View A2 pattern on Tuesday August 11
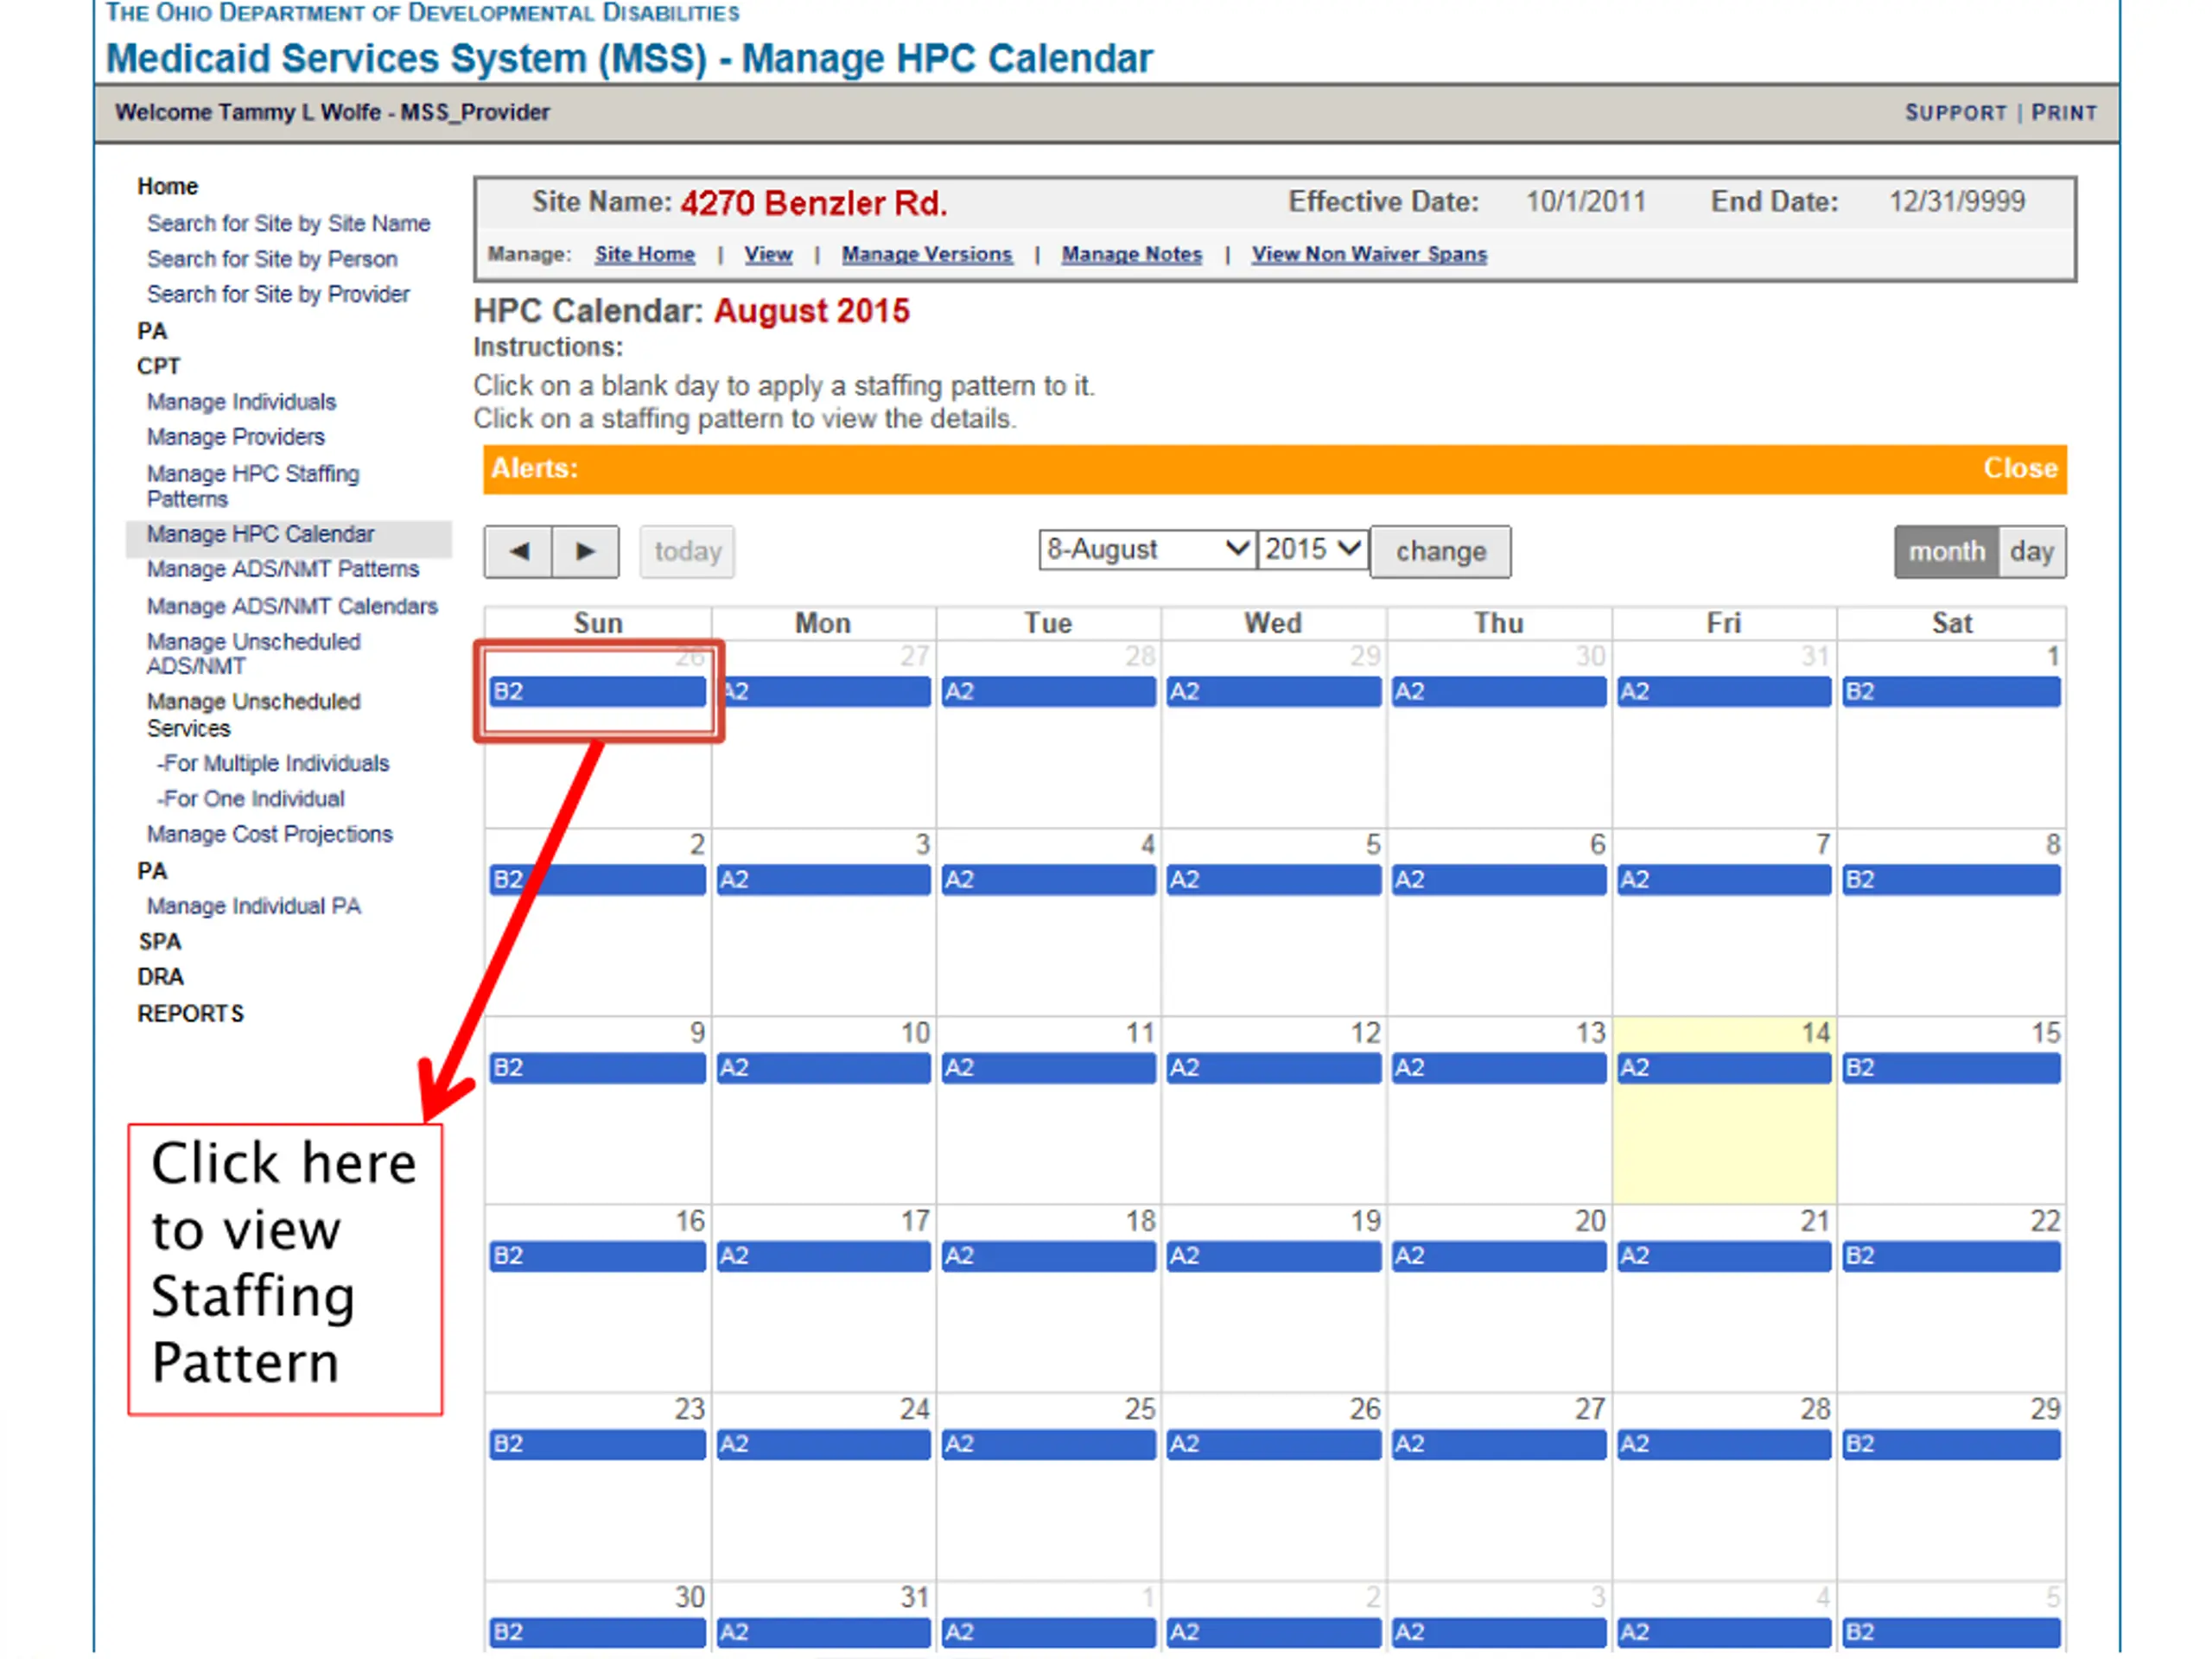 click(x=1048, y=1068)
